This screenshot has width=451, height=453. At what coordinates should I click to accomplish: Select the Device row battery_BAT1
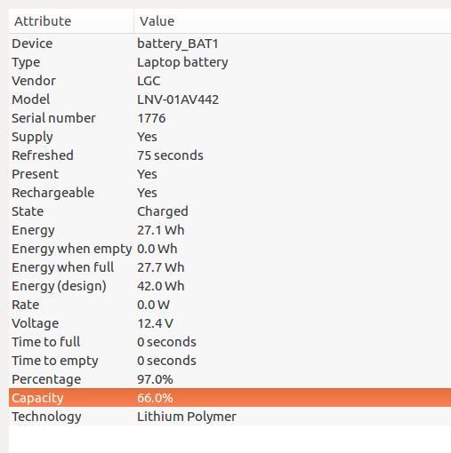click(x=230, y=44)
